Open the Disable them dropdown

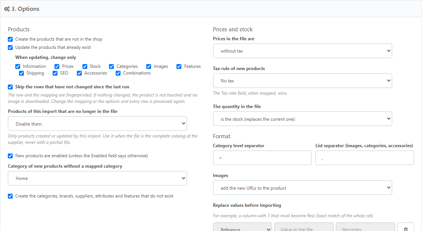click(x=97, y=124)
